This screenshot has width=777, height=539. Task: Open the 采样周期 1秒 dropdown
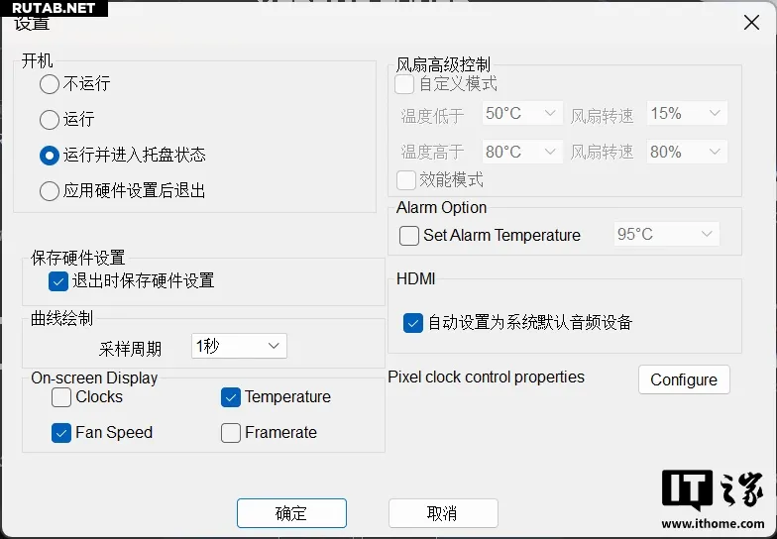pyautogui.click(x=239, y=346)
